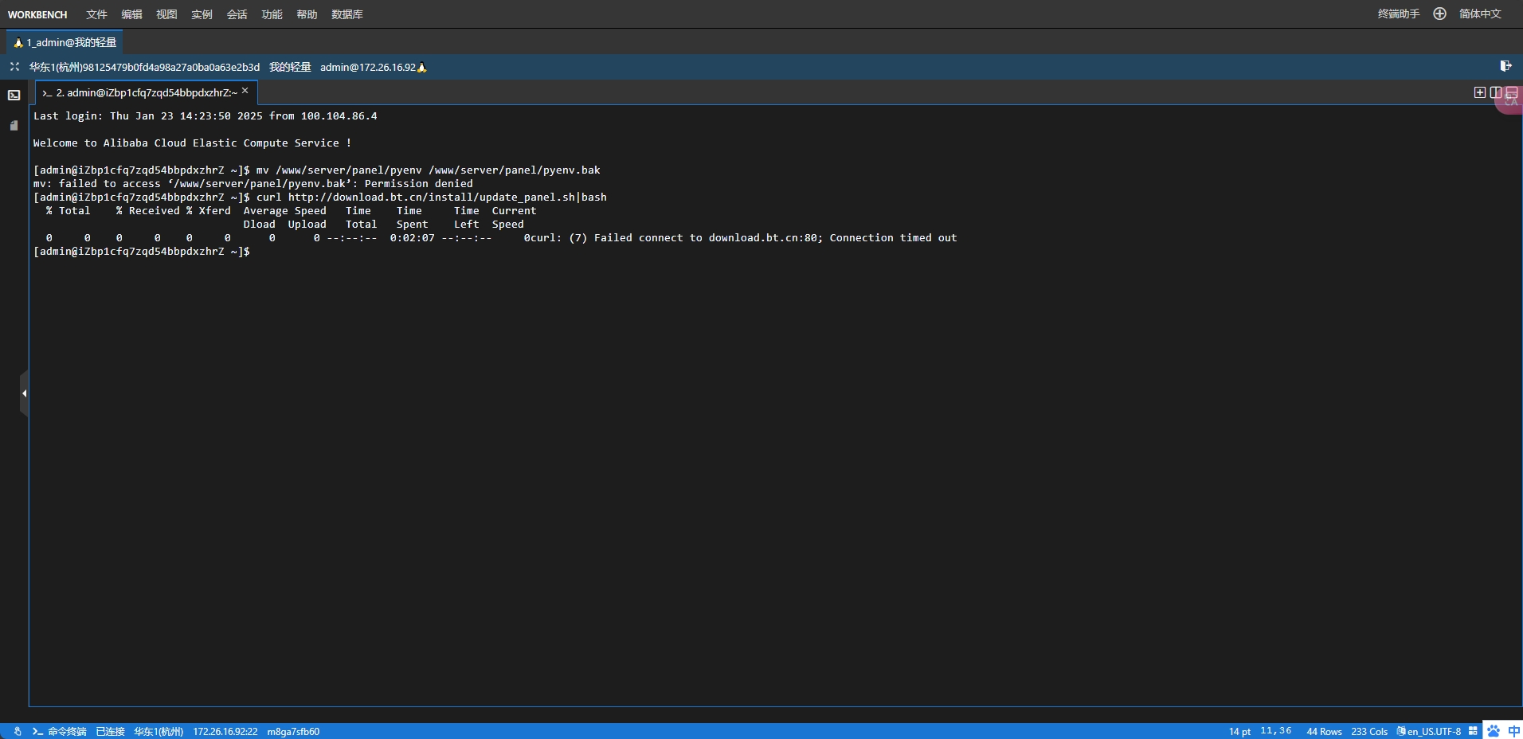Click the WORKBENCH logo text
The width and height of the screenshot is (1523, 739).
click(37, 14)
